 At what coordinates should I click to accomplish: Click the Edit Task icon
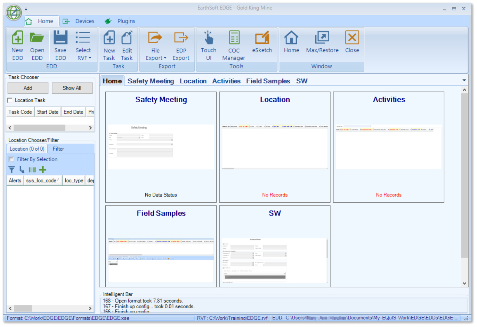pos(127,37)
